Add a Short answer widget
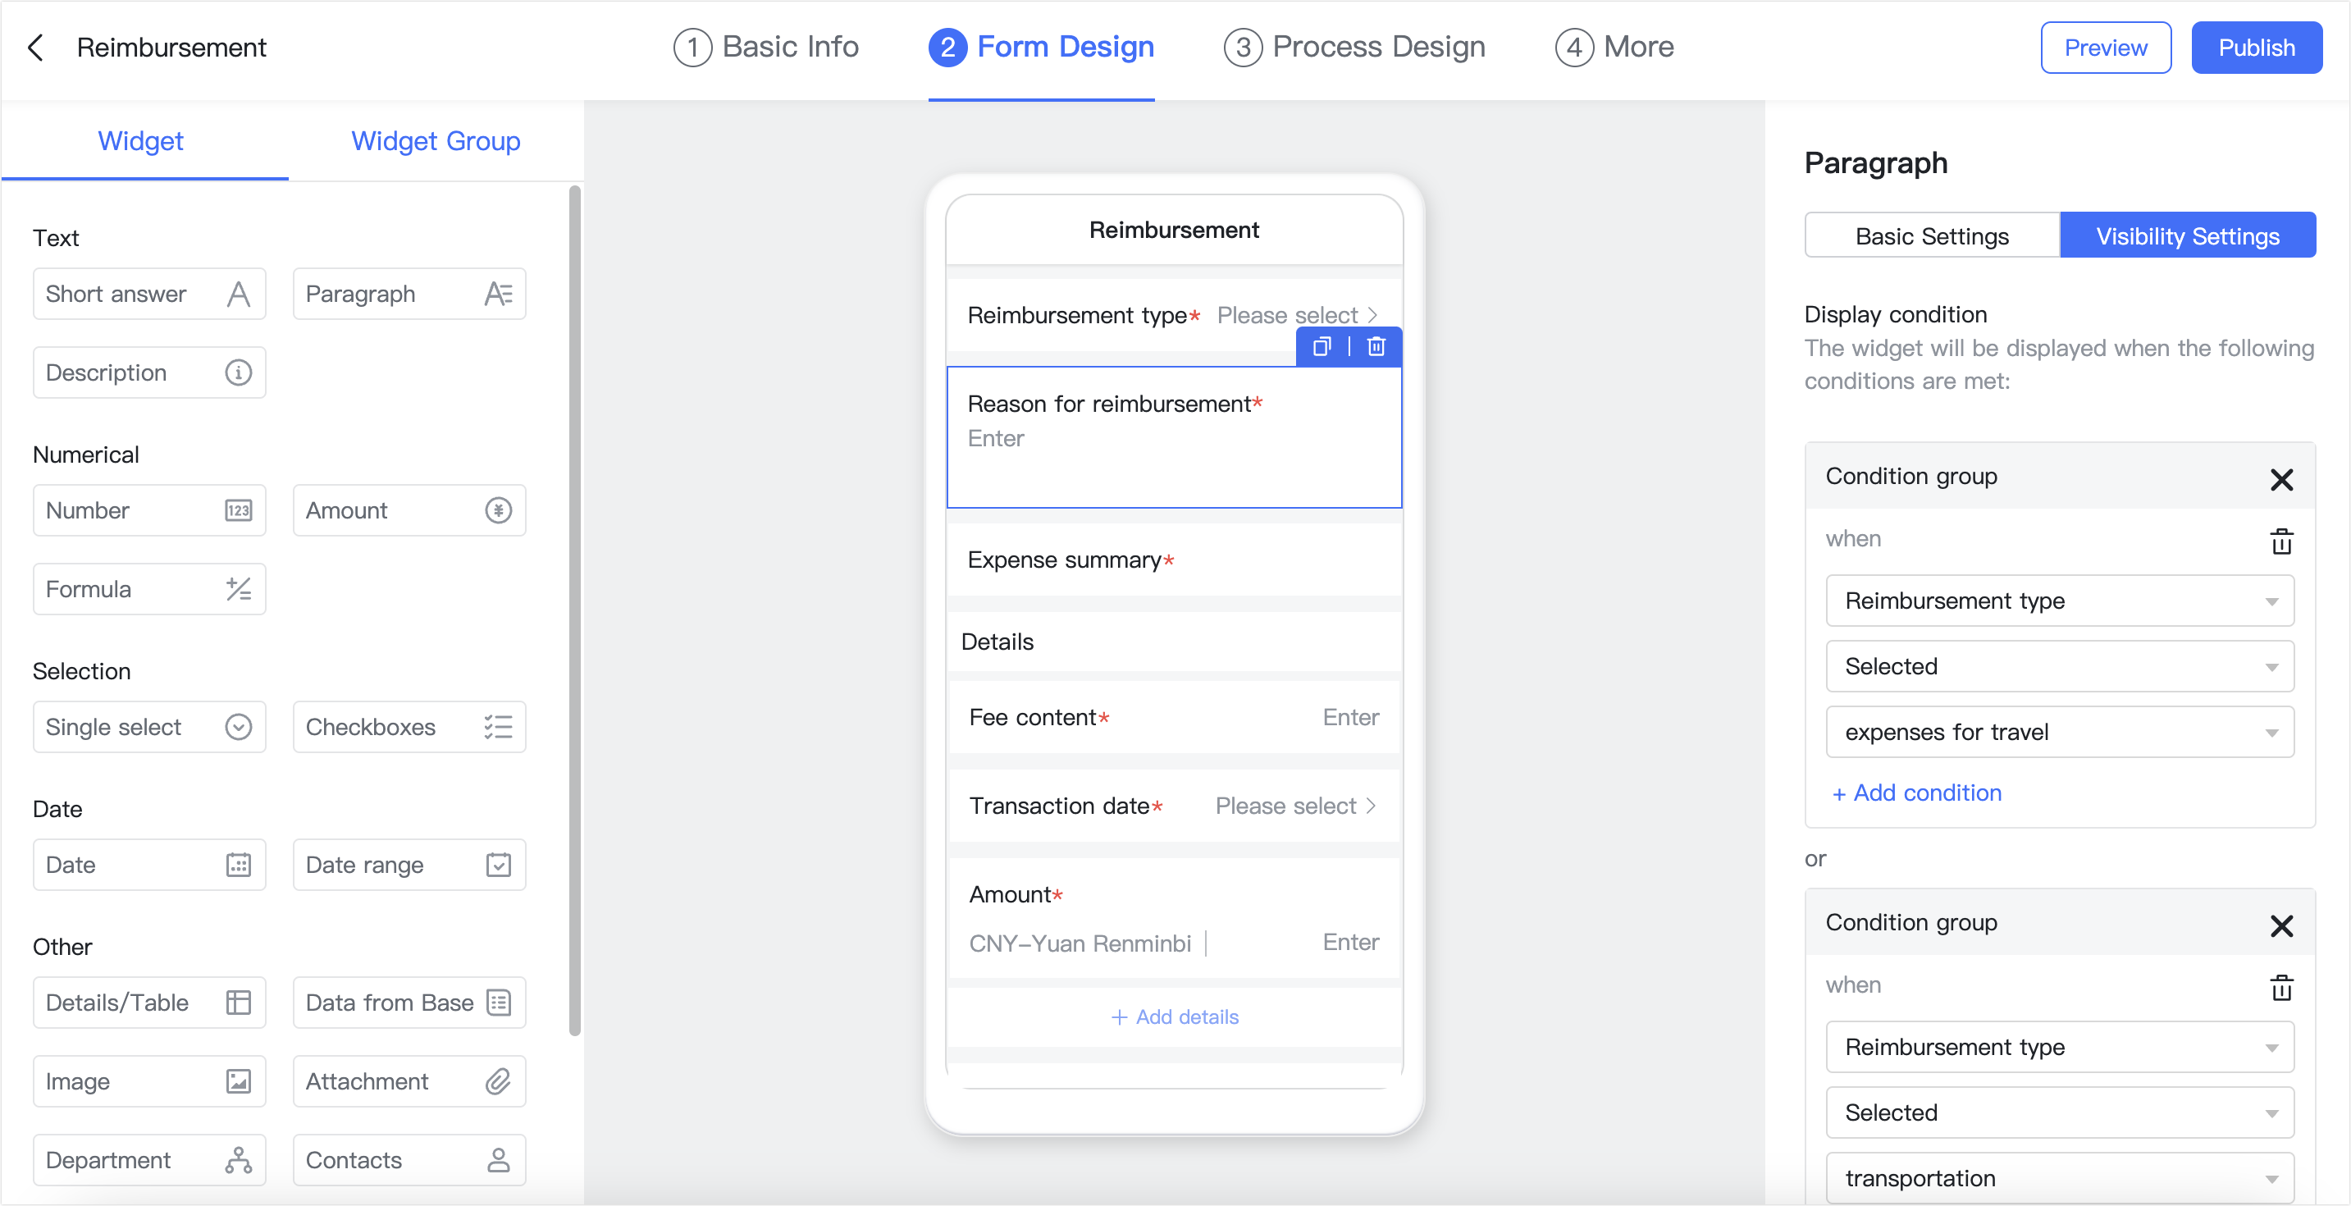Screen dimensions: 2351x1206 [x=148, y=294]
